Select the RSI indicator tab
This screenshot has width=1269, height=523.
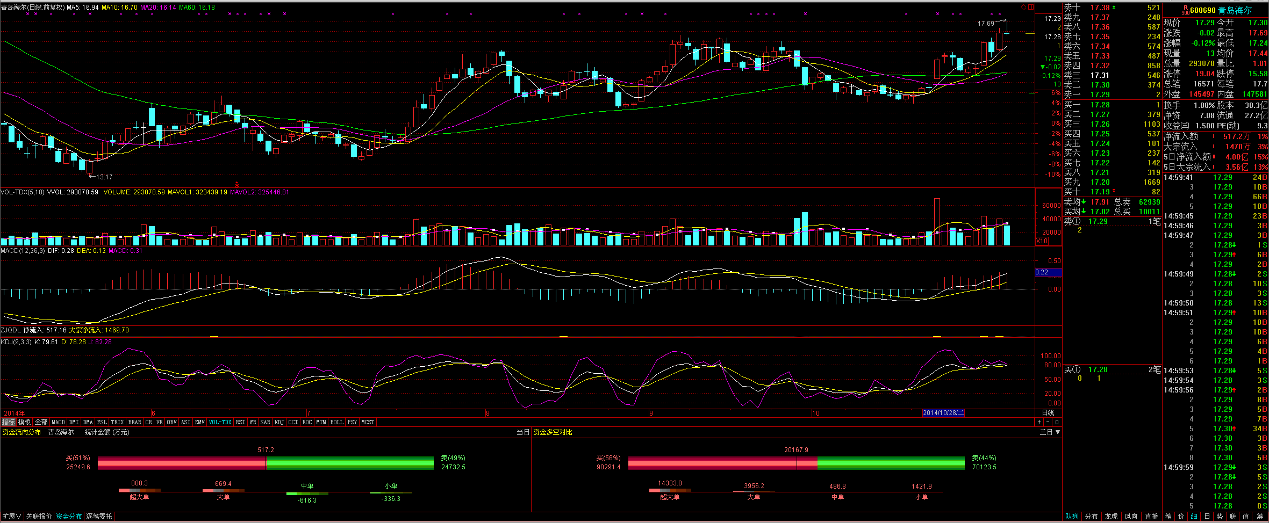click(x=240, y=422)
